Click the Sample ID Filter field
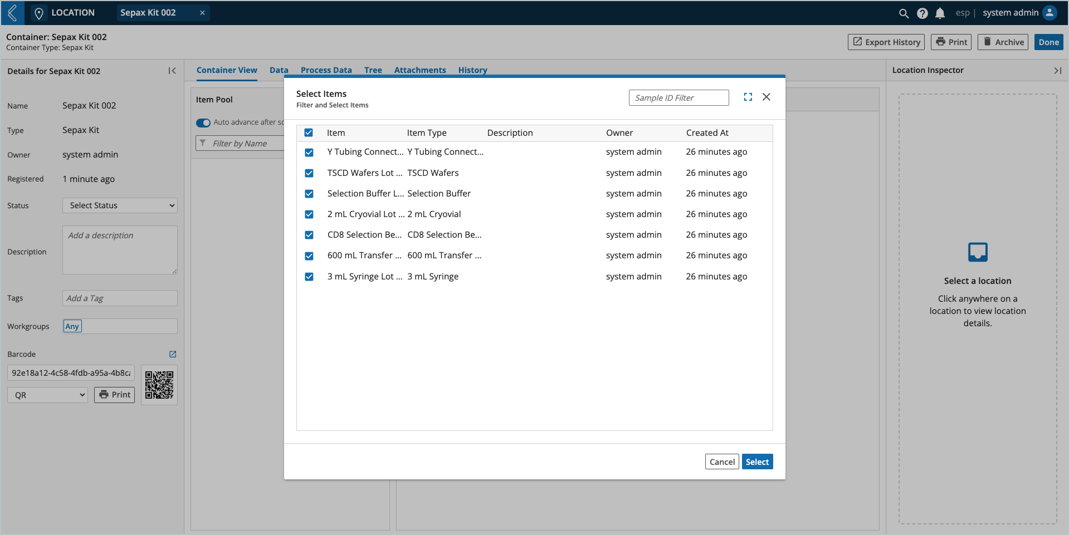Viewport: 1069px width, 535px height. [x=679, y=97]
